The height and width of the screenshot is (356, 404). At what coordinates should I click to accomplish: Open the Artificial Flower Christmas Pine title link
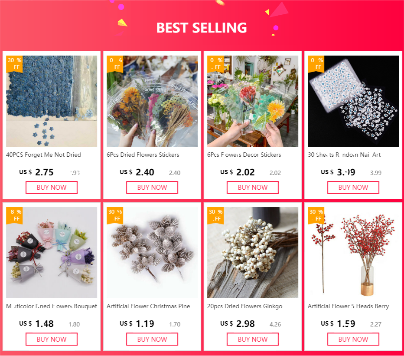coord(148,306)
